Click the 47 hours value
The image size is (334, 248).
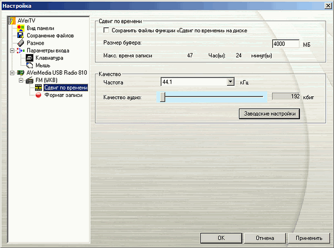pos(190,56)
